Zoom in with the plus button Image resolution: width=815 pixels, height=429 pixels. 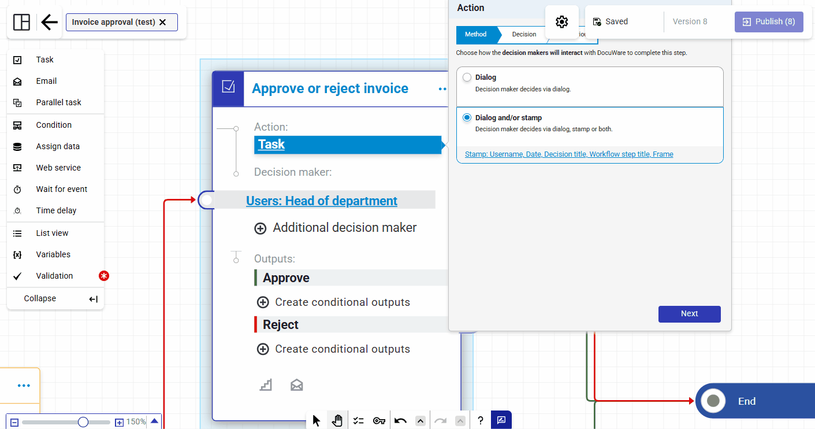(120, 422)
